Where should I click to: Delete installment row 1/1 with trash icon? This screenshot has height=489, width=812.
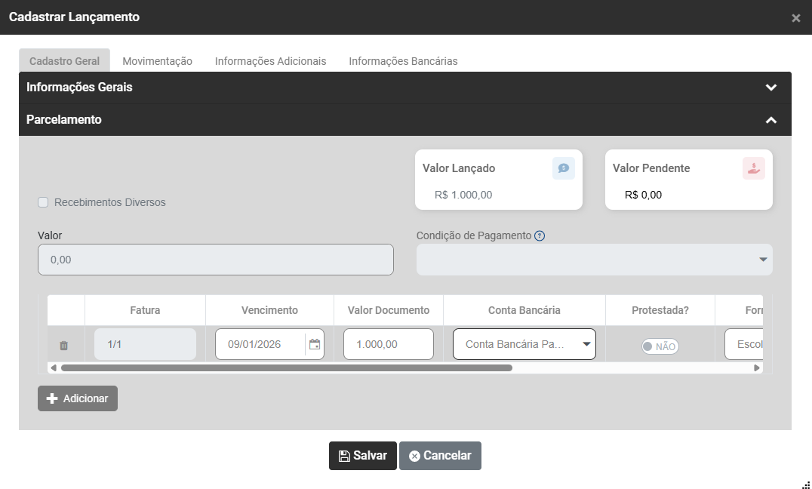coord(63,346)
